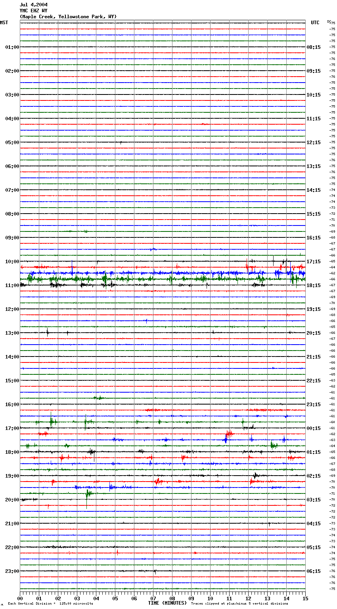Click the 22:15 UTC time label
The height and width of the screenshot is (609, 337).
pyautogui.click(x=314, y=381)
